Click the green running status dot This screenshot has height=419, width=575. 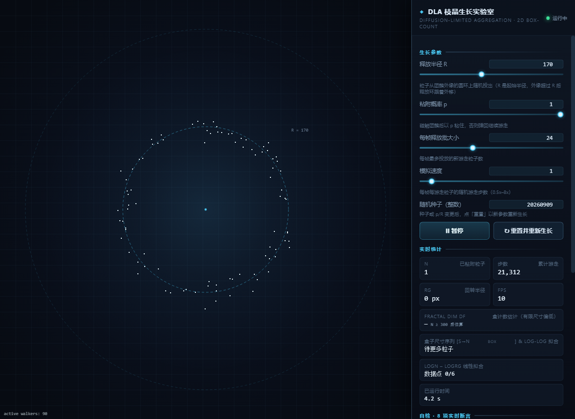(548, 18)
